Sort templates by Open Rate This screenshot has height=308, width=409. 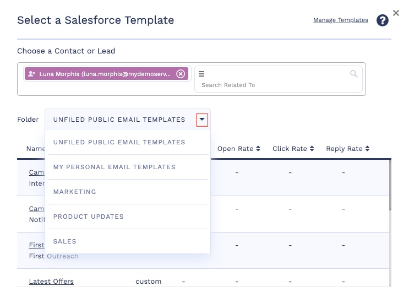coord(239,149)
